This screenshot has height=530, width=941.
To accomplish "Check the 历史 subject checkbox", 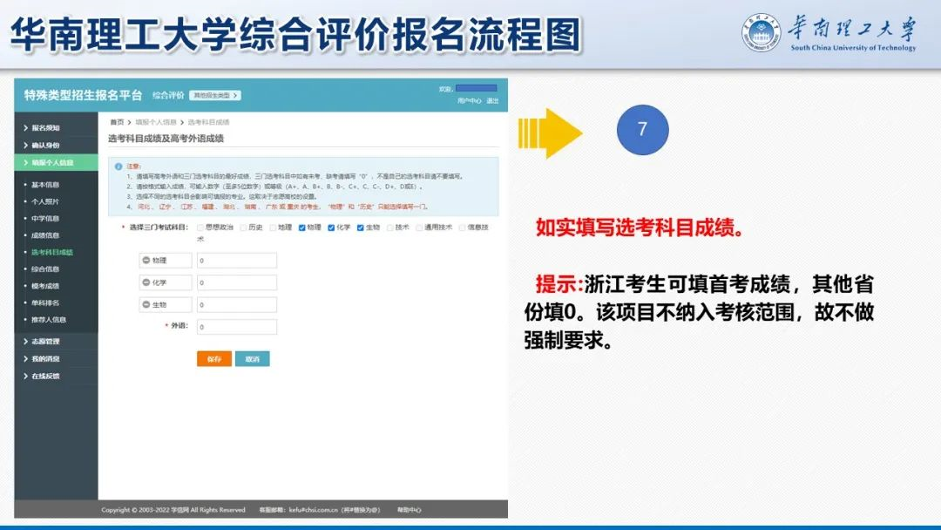I will click(x=243, y=228).
